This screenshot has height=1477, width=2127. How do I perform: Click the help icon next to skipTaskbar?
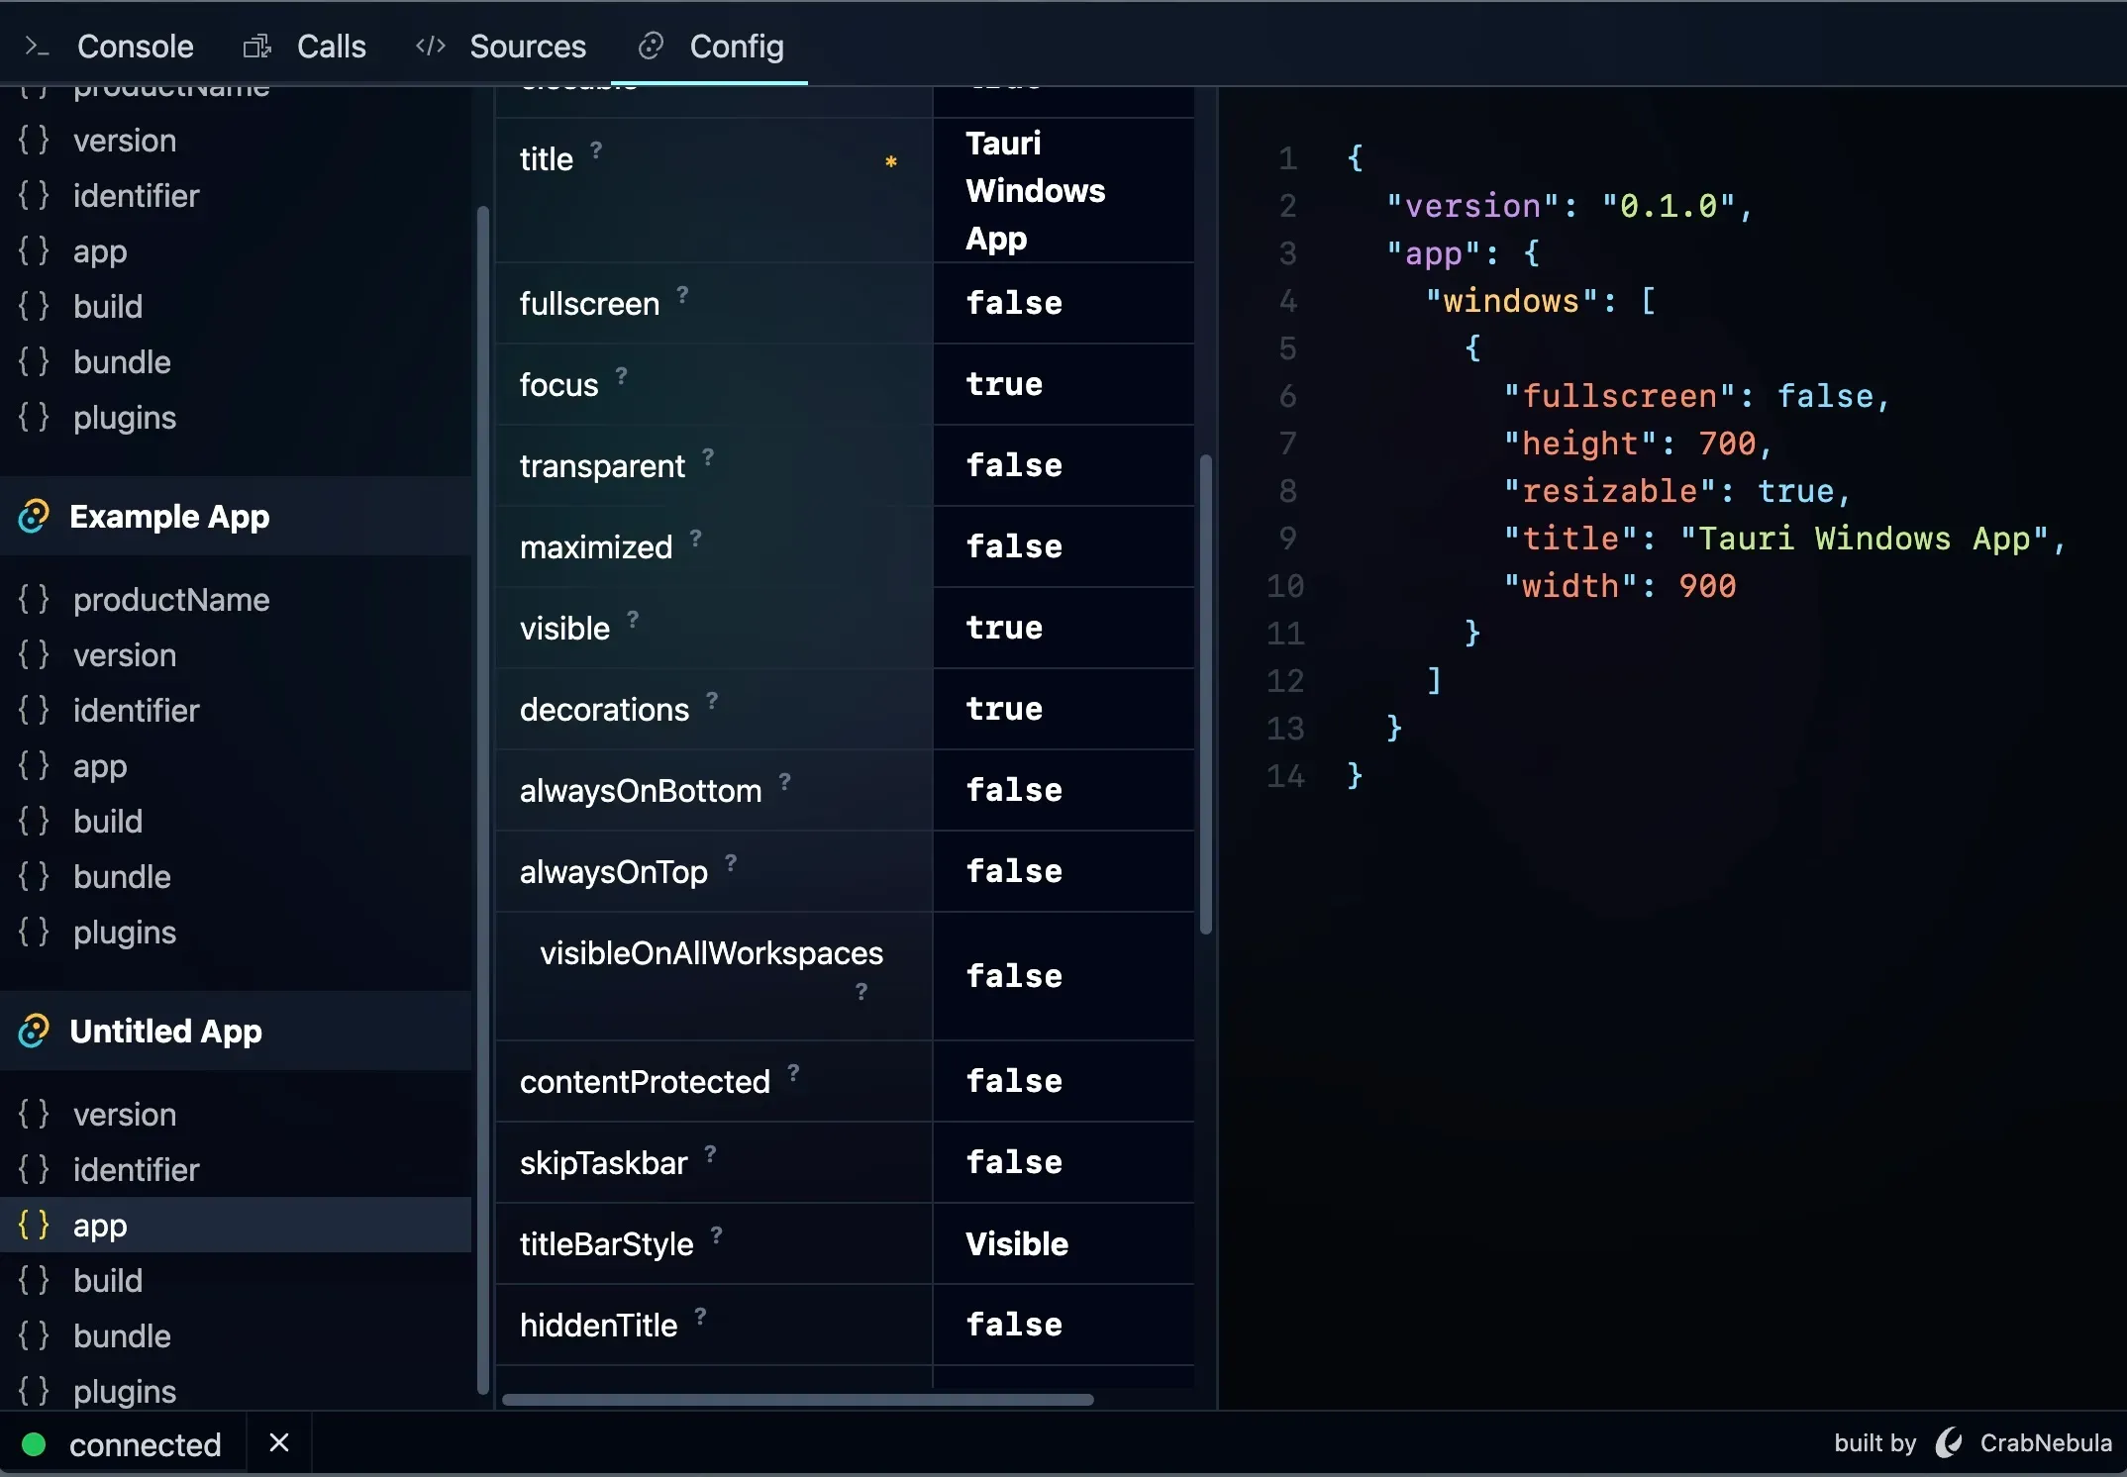(710, 1153)
